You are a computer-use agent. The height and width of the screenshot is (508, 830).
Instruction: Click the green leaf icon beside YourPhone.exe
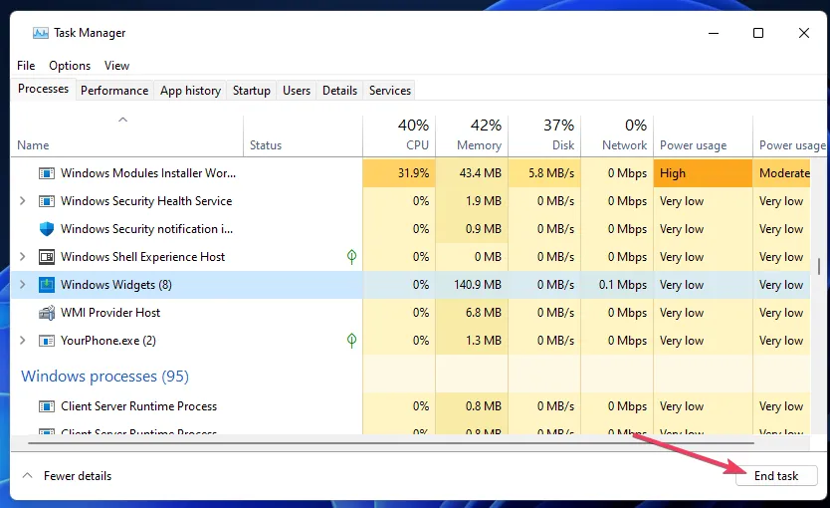351,341
